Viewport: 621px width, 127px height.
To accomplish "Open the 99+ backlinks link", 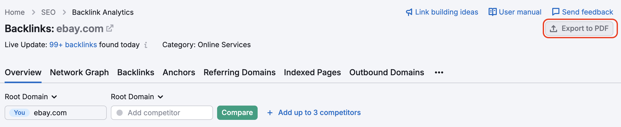I will [73, 45].
